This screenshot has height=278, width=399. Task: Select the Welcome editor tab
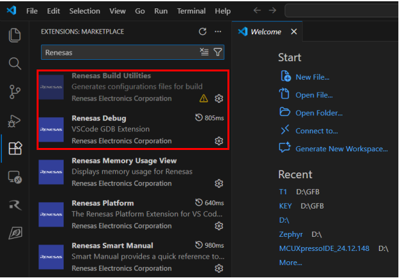[x=266, y=32]
